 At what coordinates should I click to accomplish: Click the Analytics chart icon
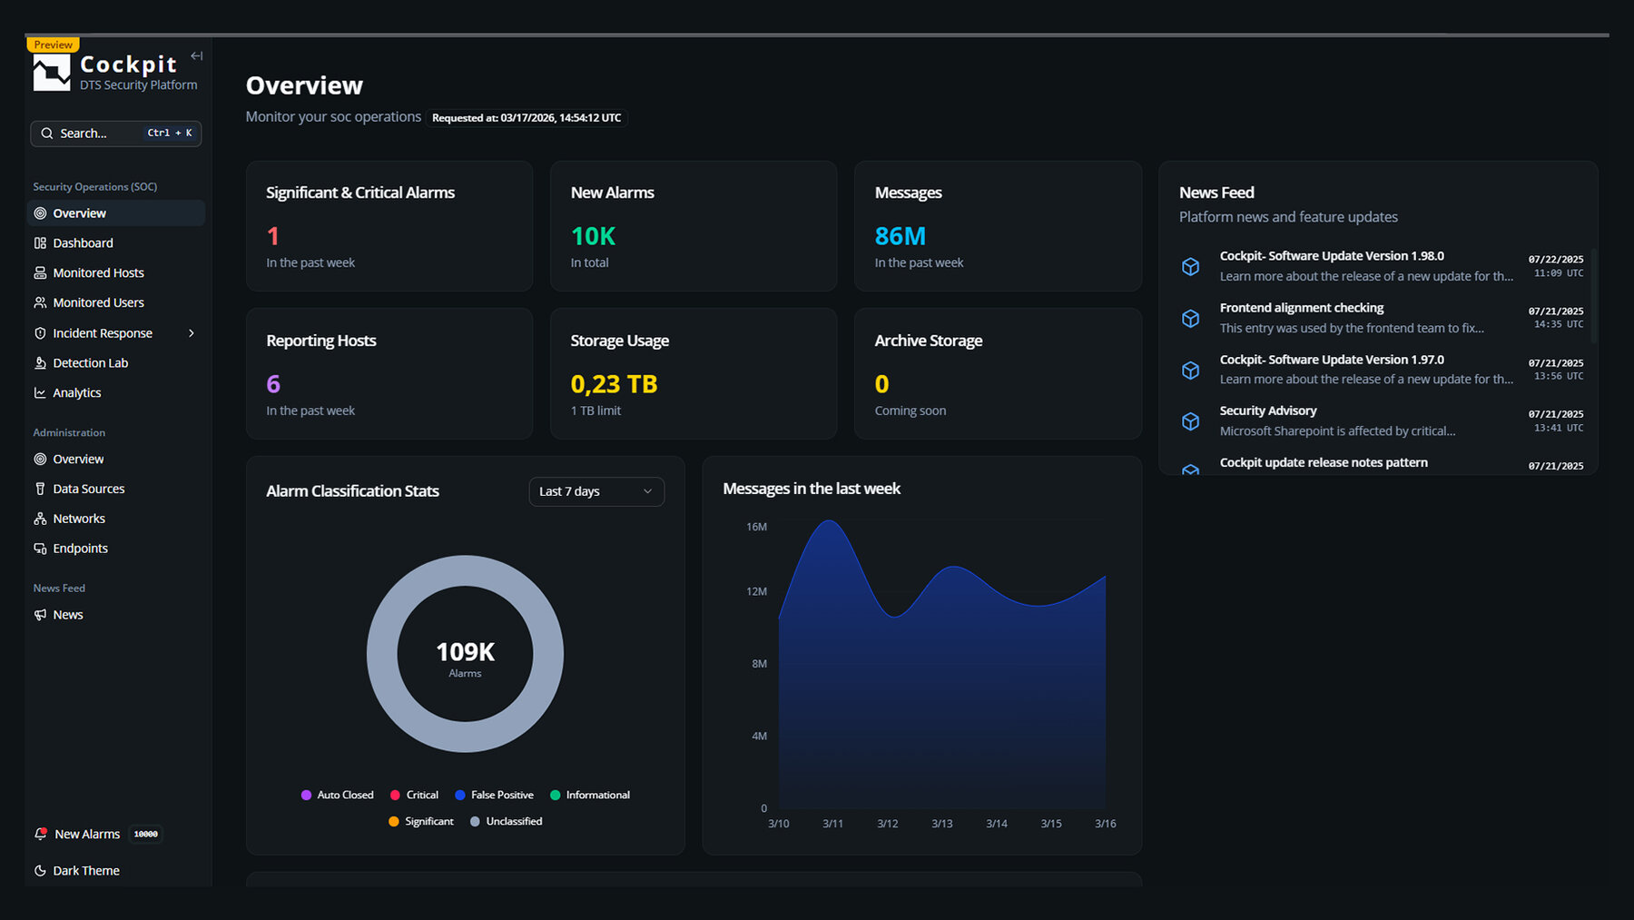[40, 393]
